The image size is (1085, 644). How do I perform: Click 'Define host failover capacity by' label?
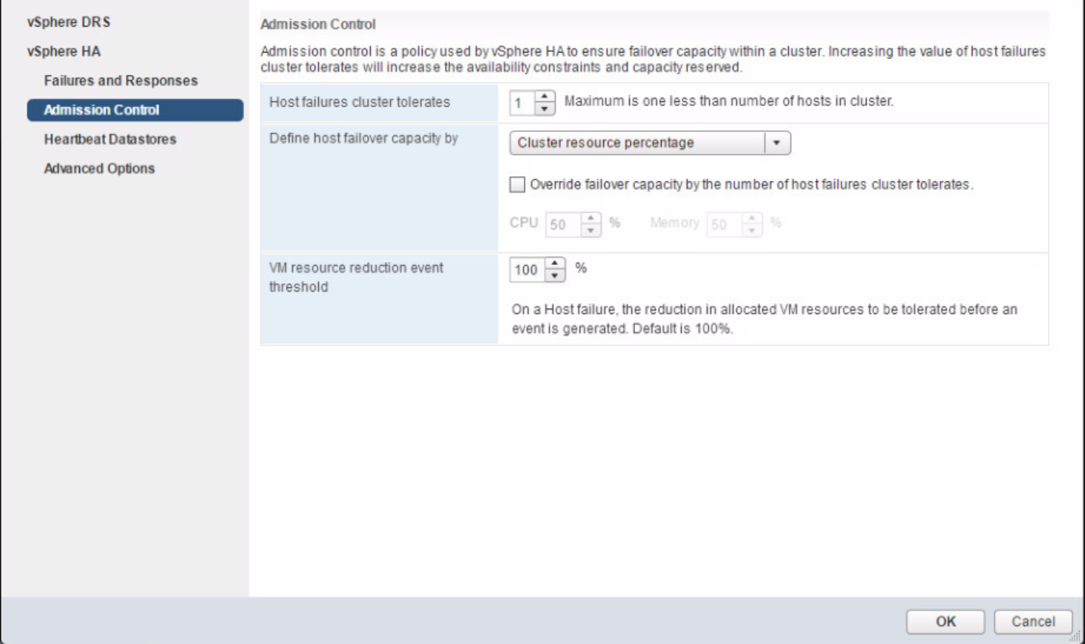click(x=363, y=138)
